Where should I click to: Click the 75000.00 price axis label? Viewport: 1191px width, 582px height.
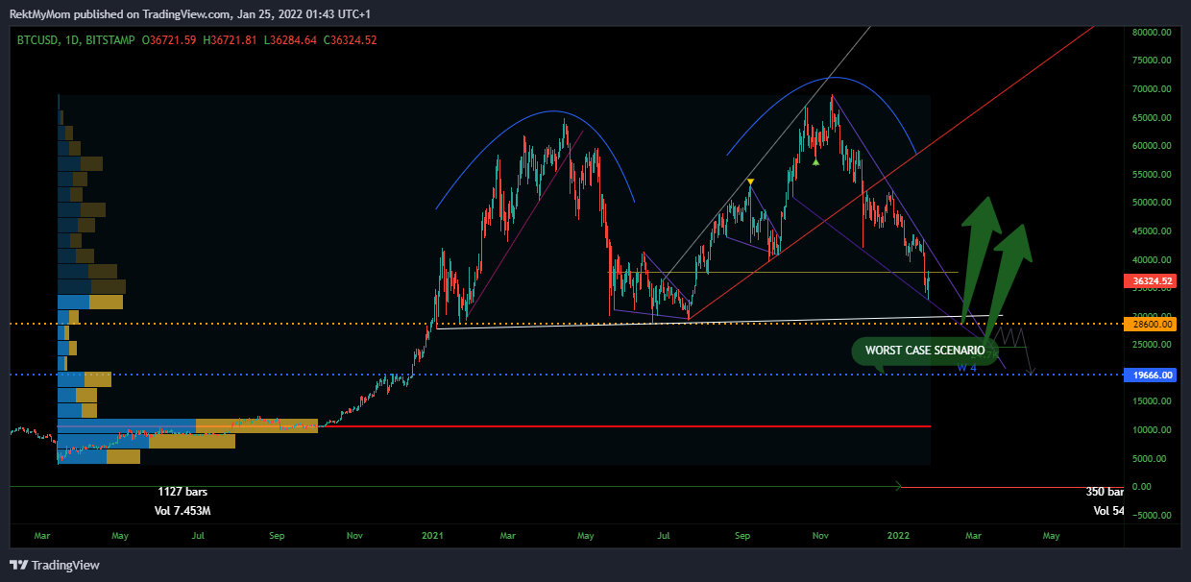1153,61
